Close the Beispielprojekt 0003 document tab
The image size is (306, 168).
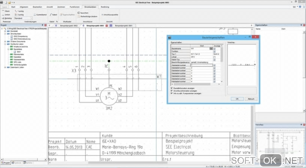click(x=107, y=25)
